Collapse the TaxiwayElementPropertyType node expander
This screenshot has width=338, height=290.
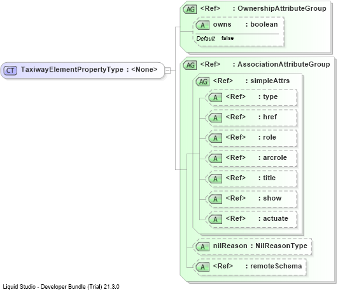pyautogui.click(x=167, y=70)
